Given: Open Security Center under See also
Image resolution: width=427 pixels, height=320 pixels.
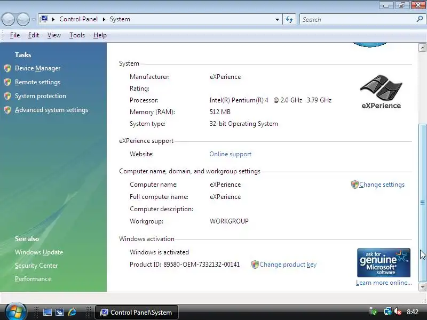Looking at the screenshot, I should (36, 266).
